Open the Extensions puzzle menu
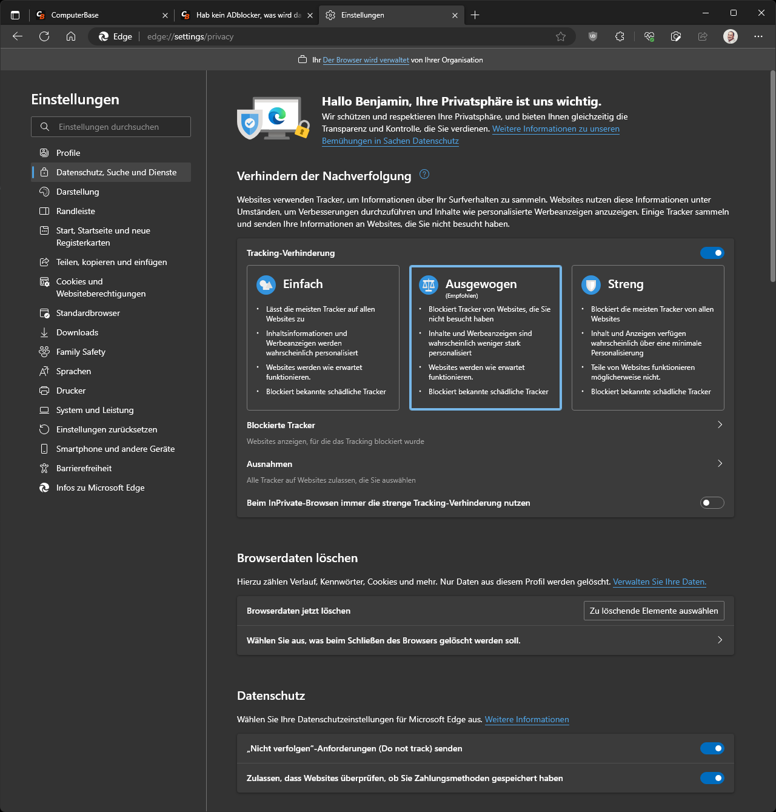 tap(620, 36)
